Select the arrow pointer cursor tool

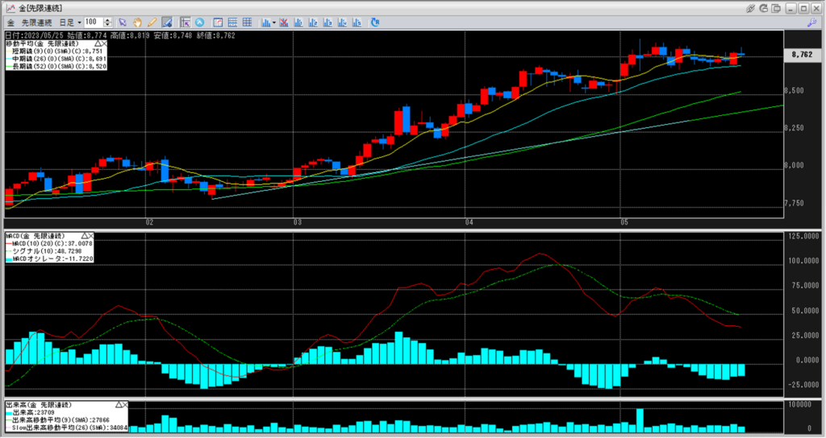(123, 22)
